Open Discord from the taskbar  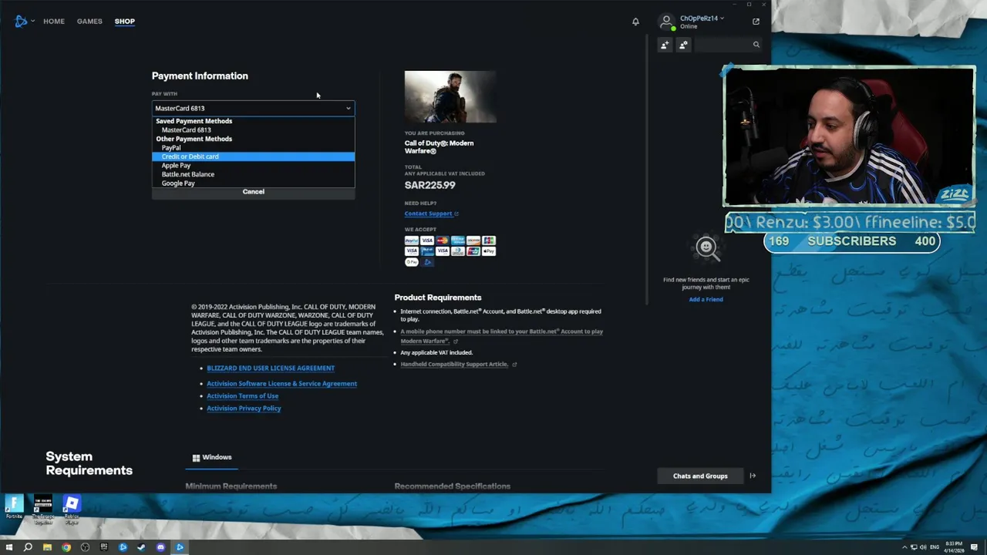pyautogui.click(x=160, y=547)
